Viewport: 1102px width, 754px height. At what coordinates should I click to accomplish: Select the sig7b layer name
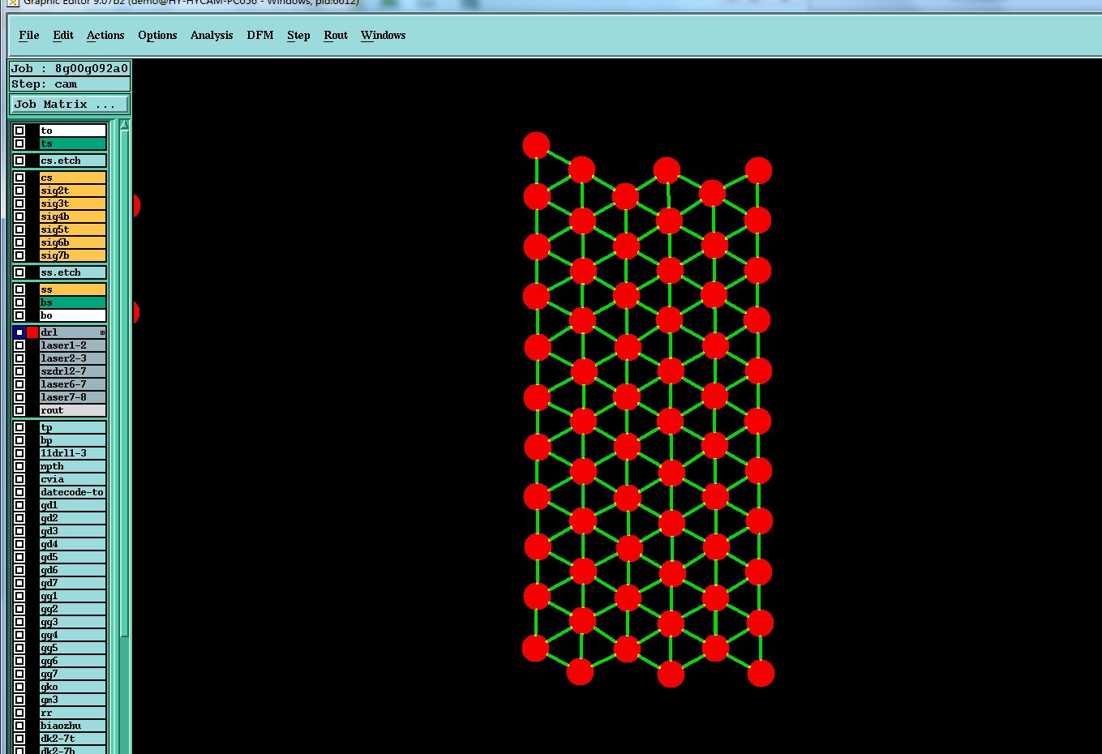(x=73, y=255)
